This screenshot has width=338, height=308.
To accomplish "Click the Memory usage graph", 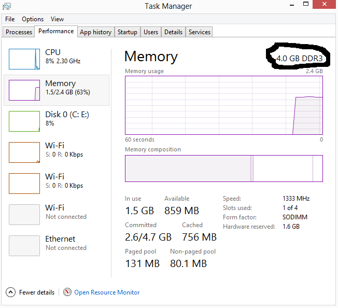I will (224, 105).
